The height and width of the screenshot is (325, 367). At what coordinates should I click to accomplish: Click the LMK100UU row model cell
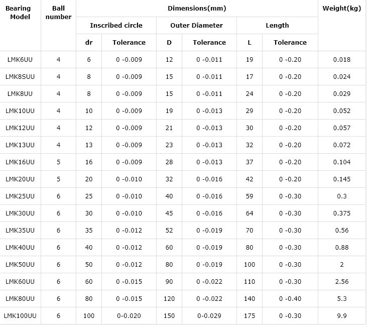pyautogui.click(x=20, y=315)
